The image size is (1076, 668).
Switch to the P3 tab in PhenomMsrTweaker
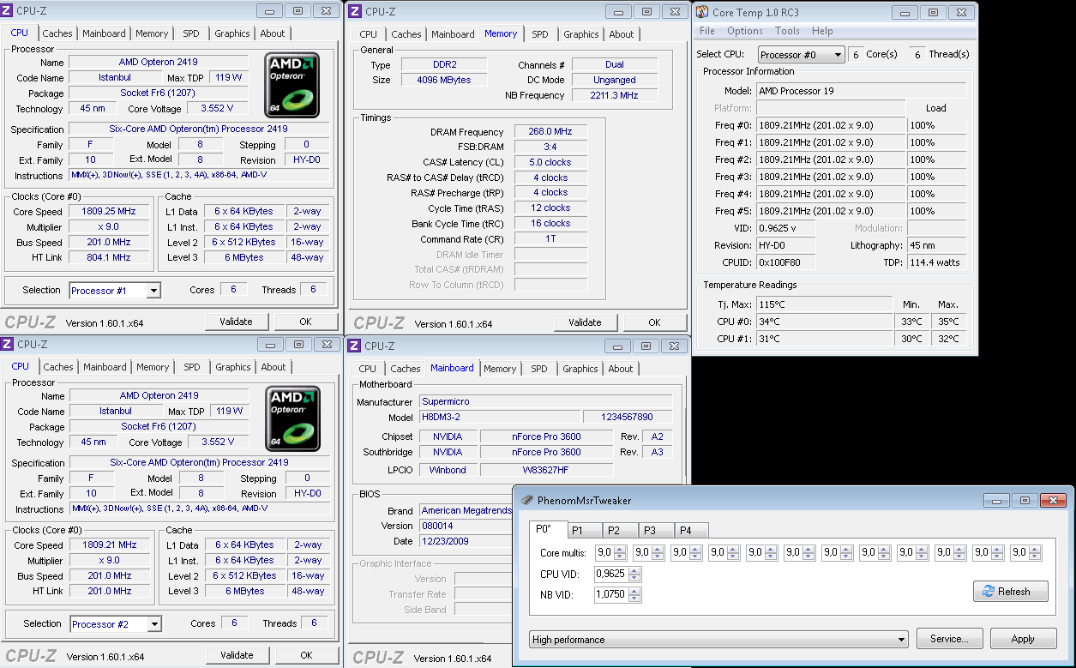pyautogui.click(x=655, y=530)
